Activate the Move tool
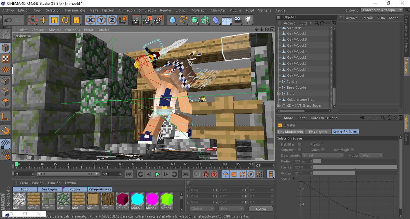410x219 pixels. [x=43, y=20]
